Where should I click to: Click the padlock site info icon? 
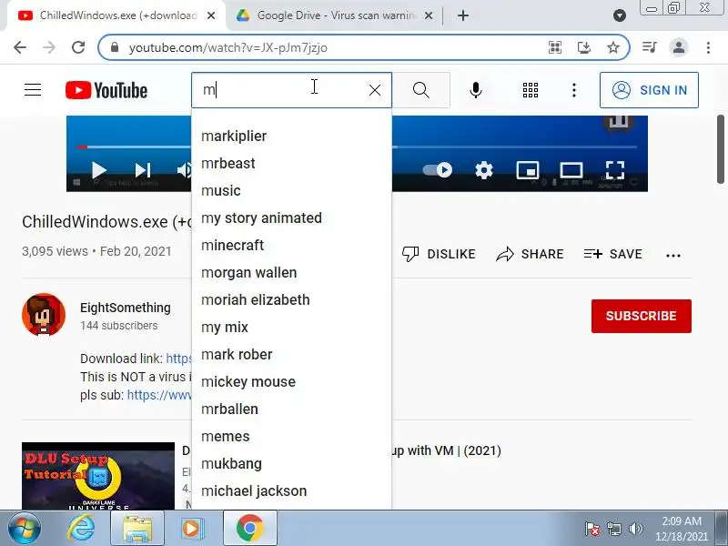click(115, 47)
